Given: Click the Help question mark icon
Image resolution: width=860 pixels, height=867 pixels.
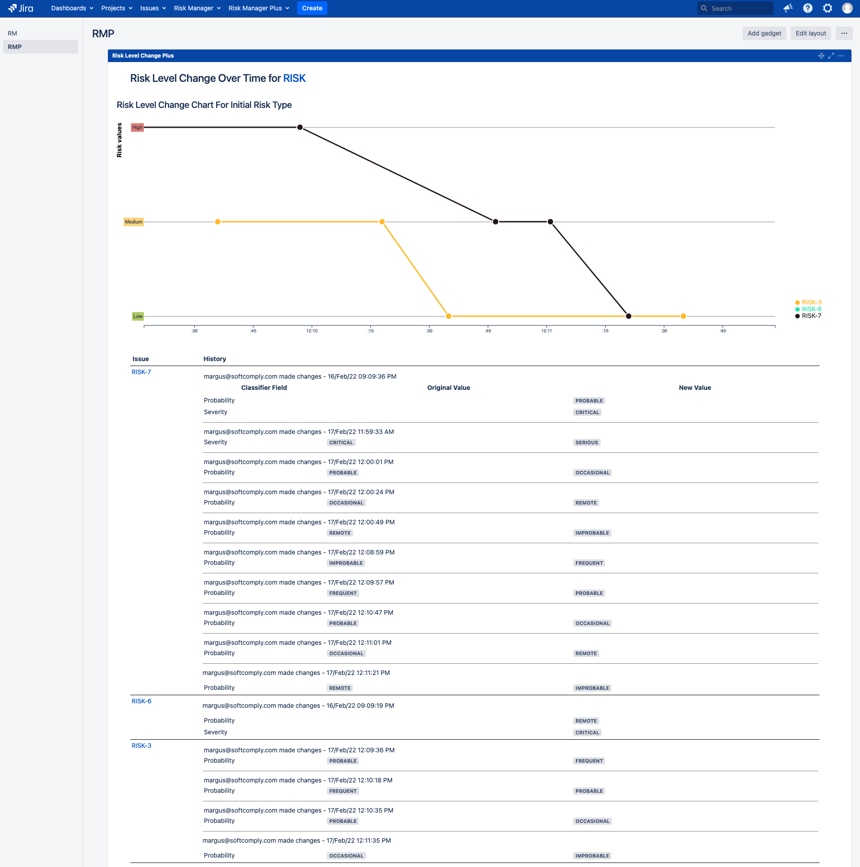Looking at the screenshot, I should [x=808, y=8].
